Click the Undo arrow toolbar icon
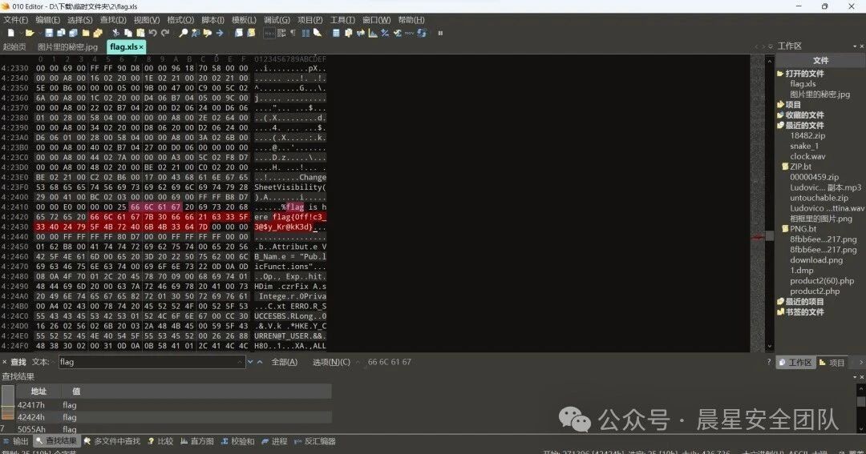The image size is (866, 454). (x=153, y=33)
